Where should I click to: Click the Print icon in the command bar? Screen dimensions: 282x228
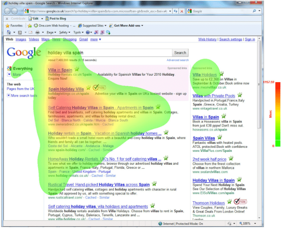click(37, 32)
